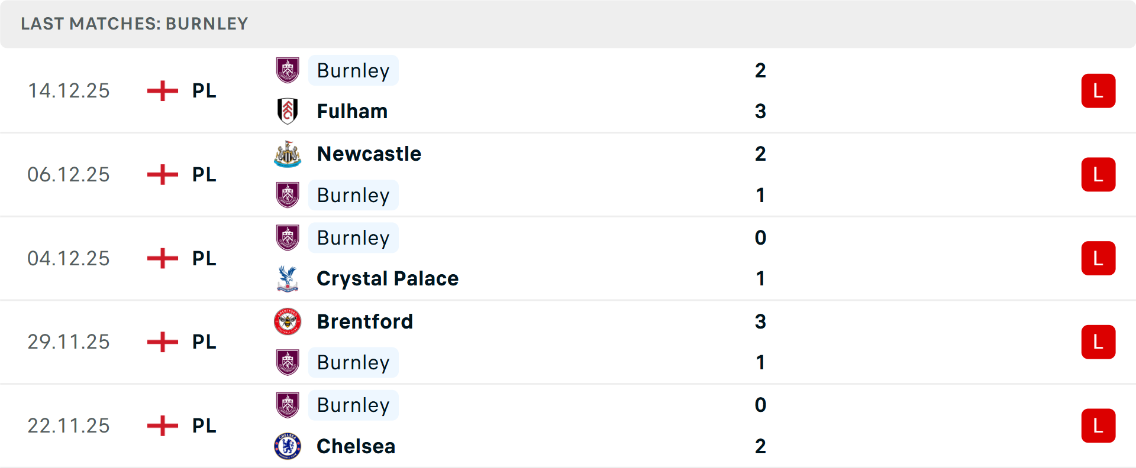This screenshot has width=1136, height=468.
Task: Open the Newcastle team link
Action: pos(369,154)
